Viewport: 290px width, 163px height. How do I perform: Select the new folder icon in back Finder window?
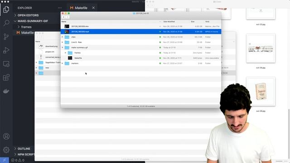(x=41, y=68)
